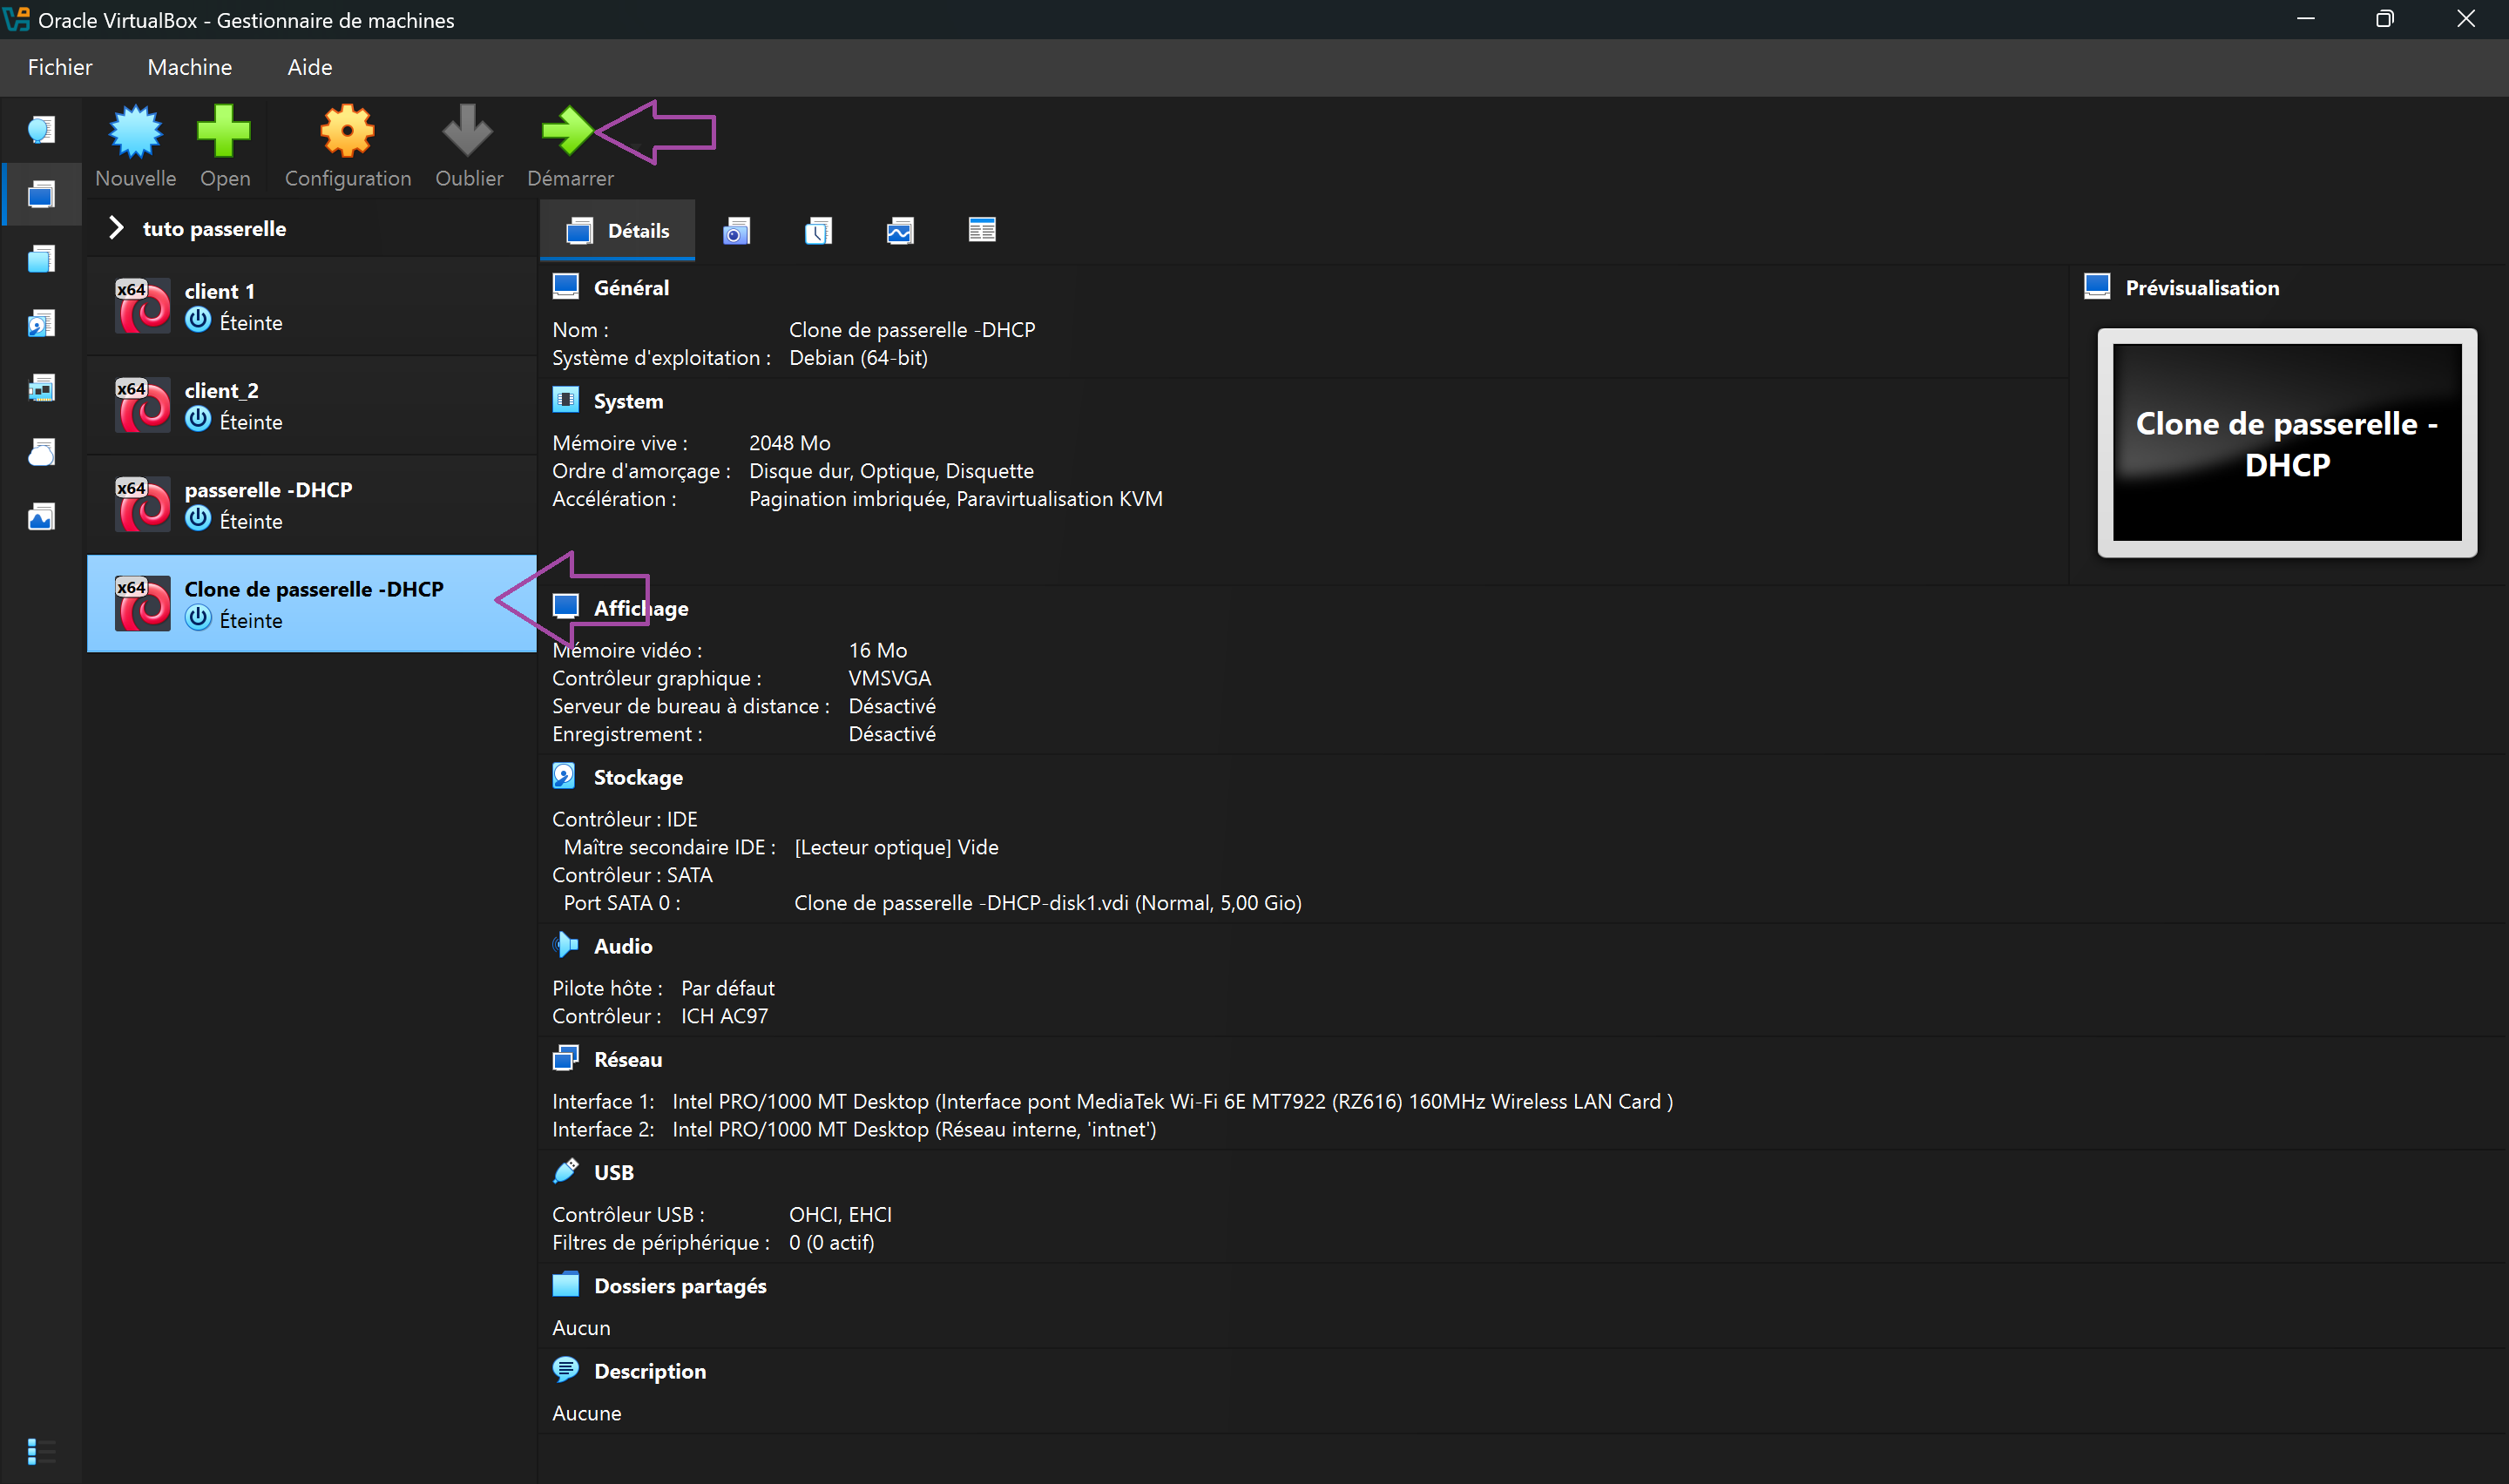The height and width of the screenshot is (1484, 2509).
Task: Open the logs tab with the clock icon
Action: [x=818, y=231]
